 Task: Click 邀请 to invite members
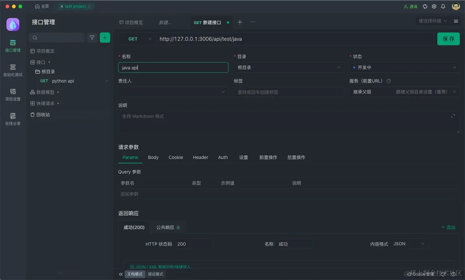tap(411, 7)
